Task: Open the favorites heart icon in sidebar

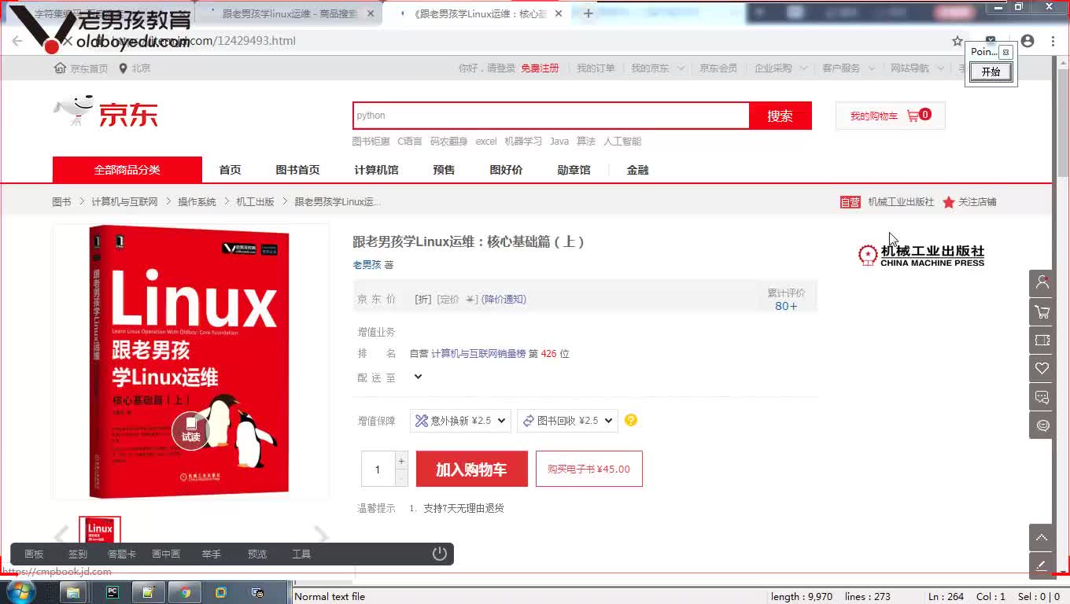Action: pos(1042,369)
